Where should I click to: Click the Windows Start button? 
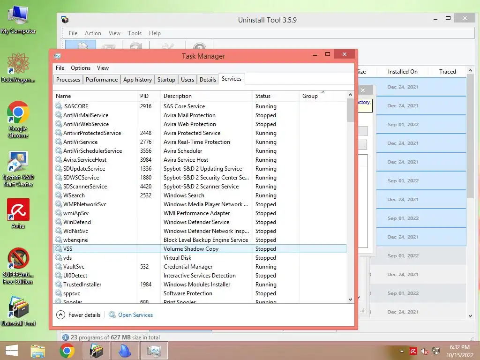pos(12,351)
